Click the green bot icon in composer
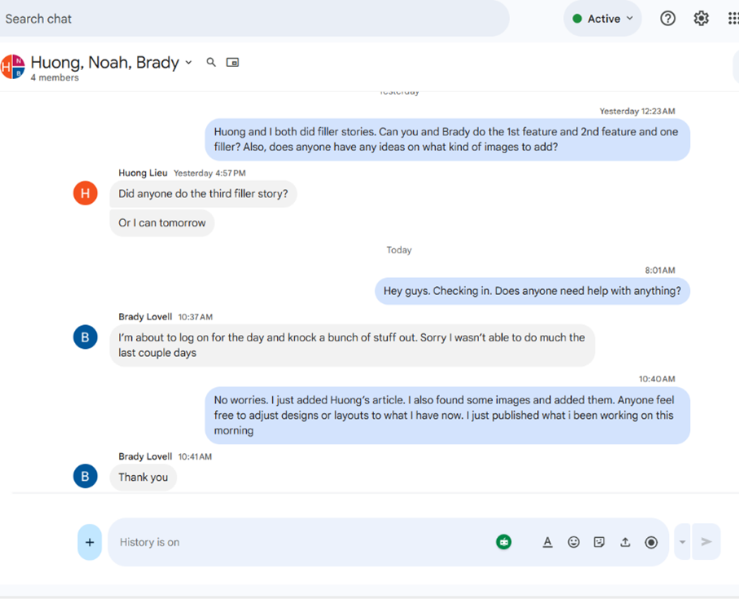The height and width of the screenshot is (599, 739). point(504,542)
